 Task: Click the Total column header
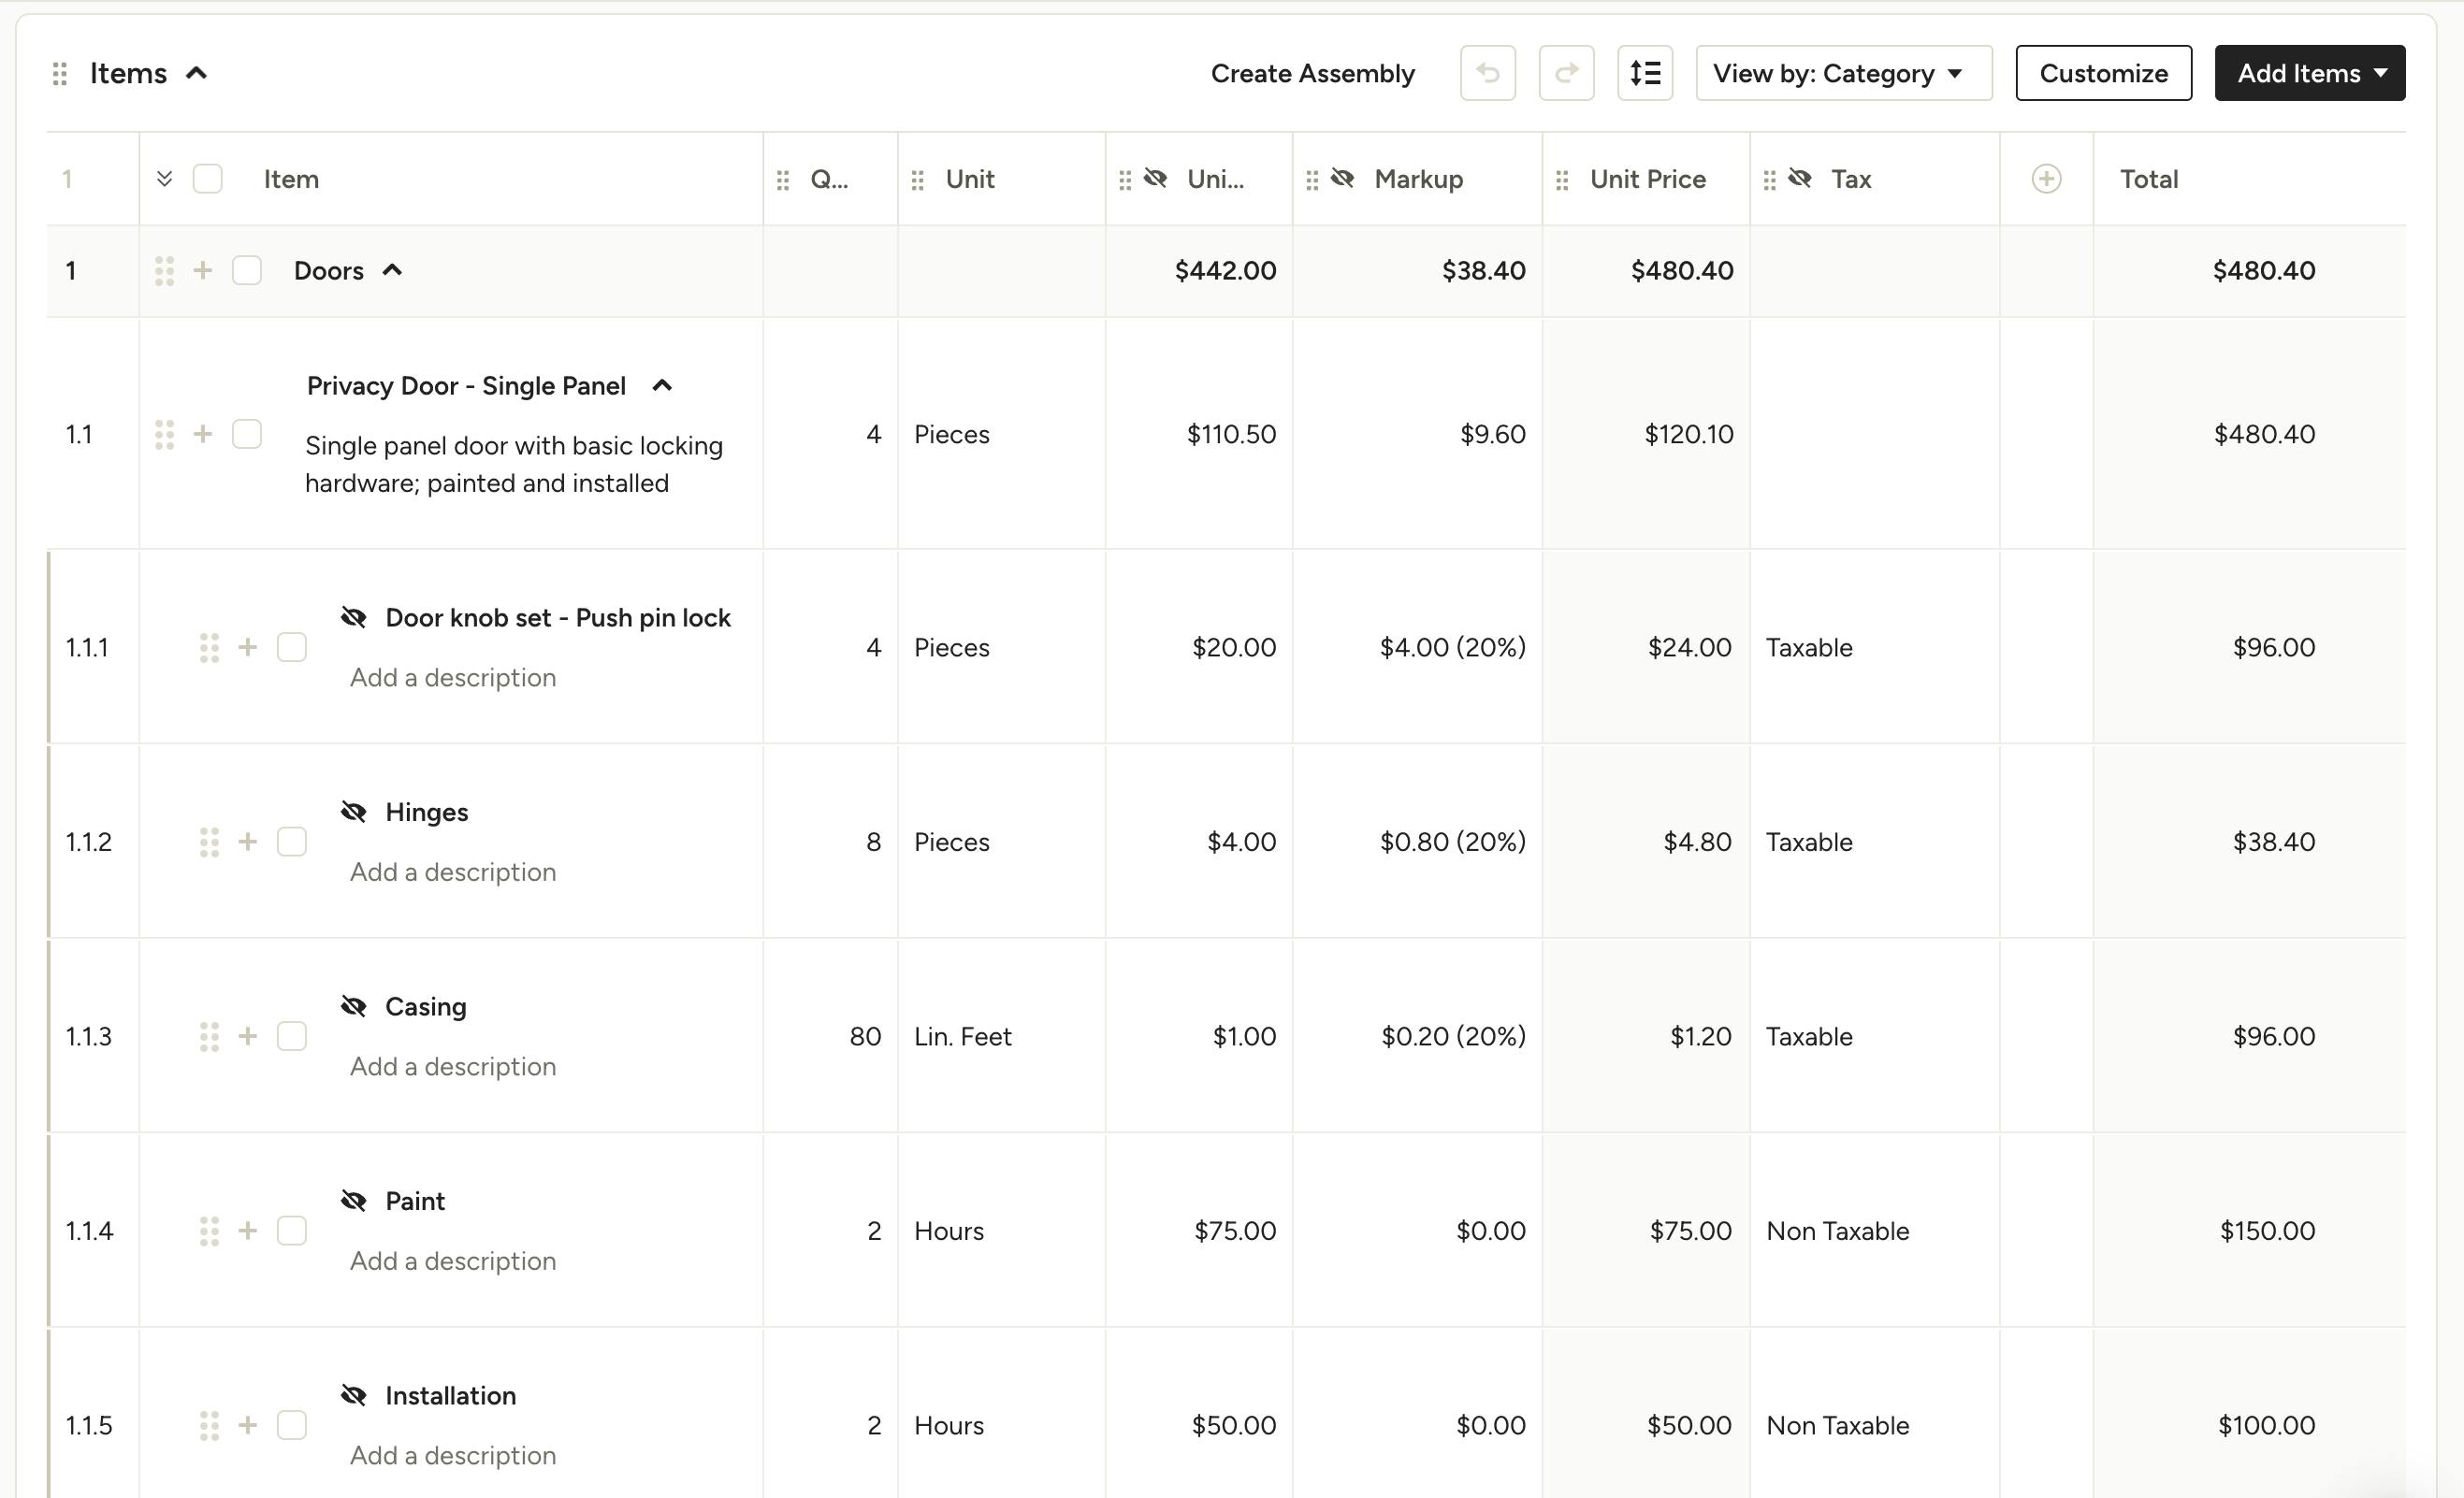pos(2148,179)
